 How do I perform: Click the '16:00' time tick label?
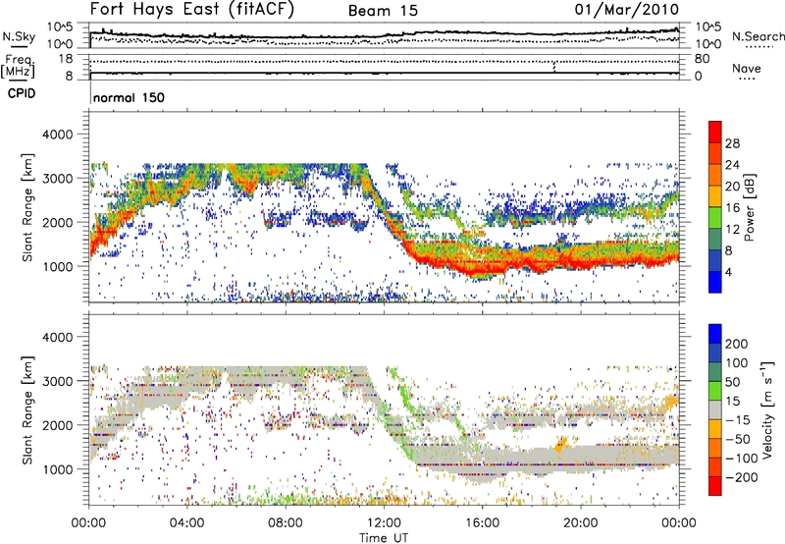pos(482,523)
